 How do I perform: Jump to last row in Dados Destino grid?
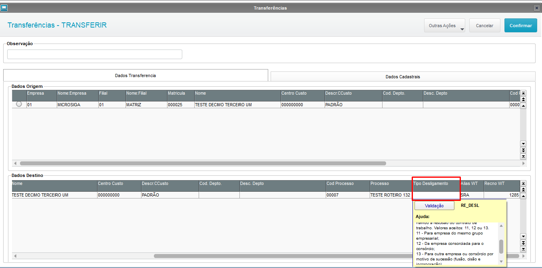(523, 249)
